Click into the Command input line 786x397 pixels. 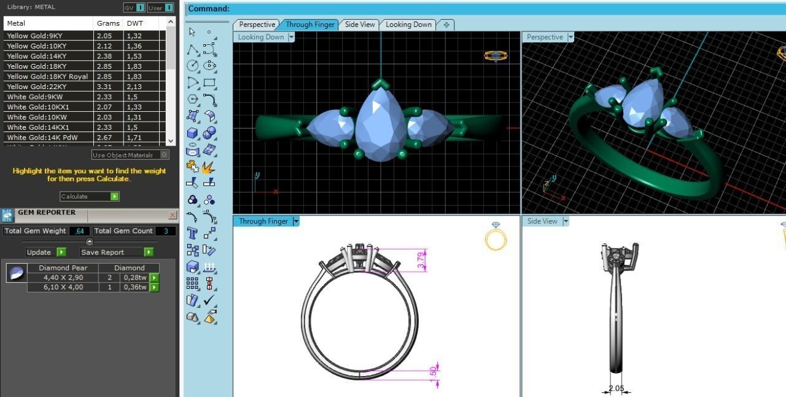485,9
